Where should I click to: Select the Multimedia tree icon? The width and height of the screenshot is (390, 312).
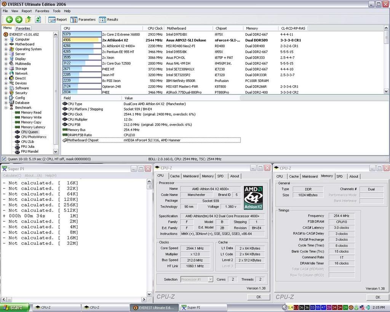12,64
